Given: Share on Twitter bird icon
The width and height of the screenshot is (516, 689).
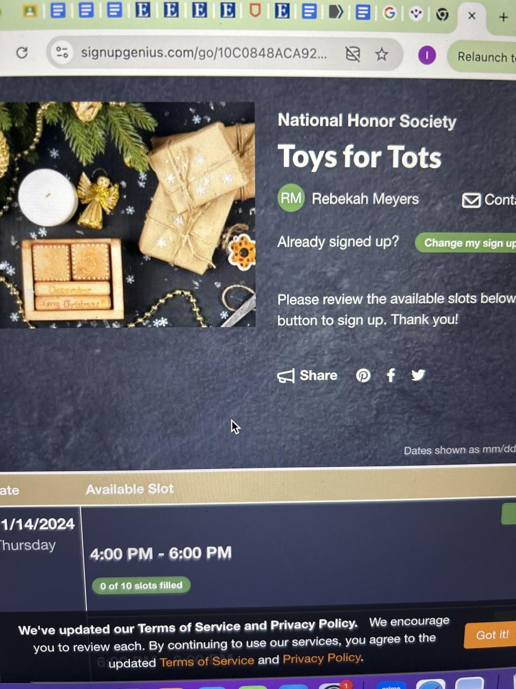Looking at the screenshot, I should (418, 375).
